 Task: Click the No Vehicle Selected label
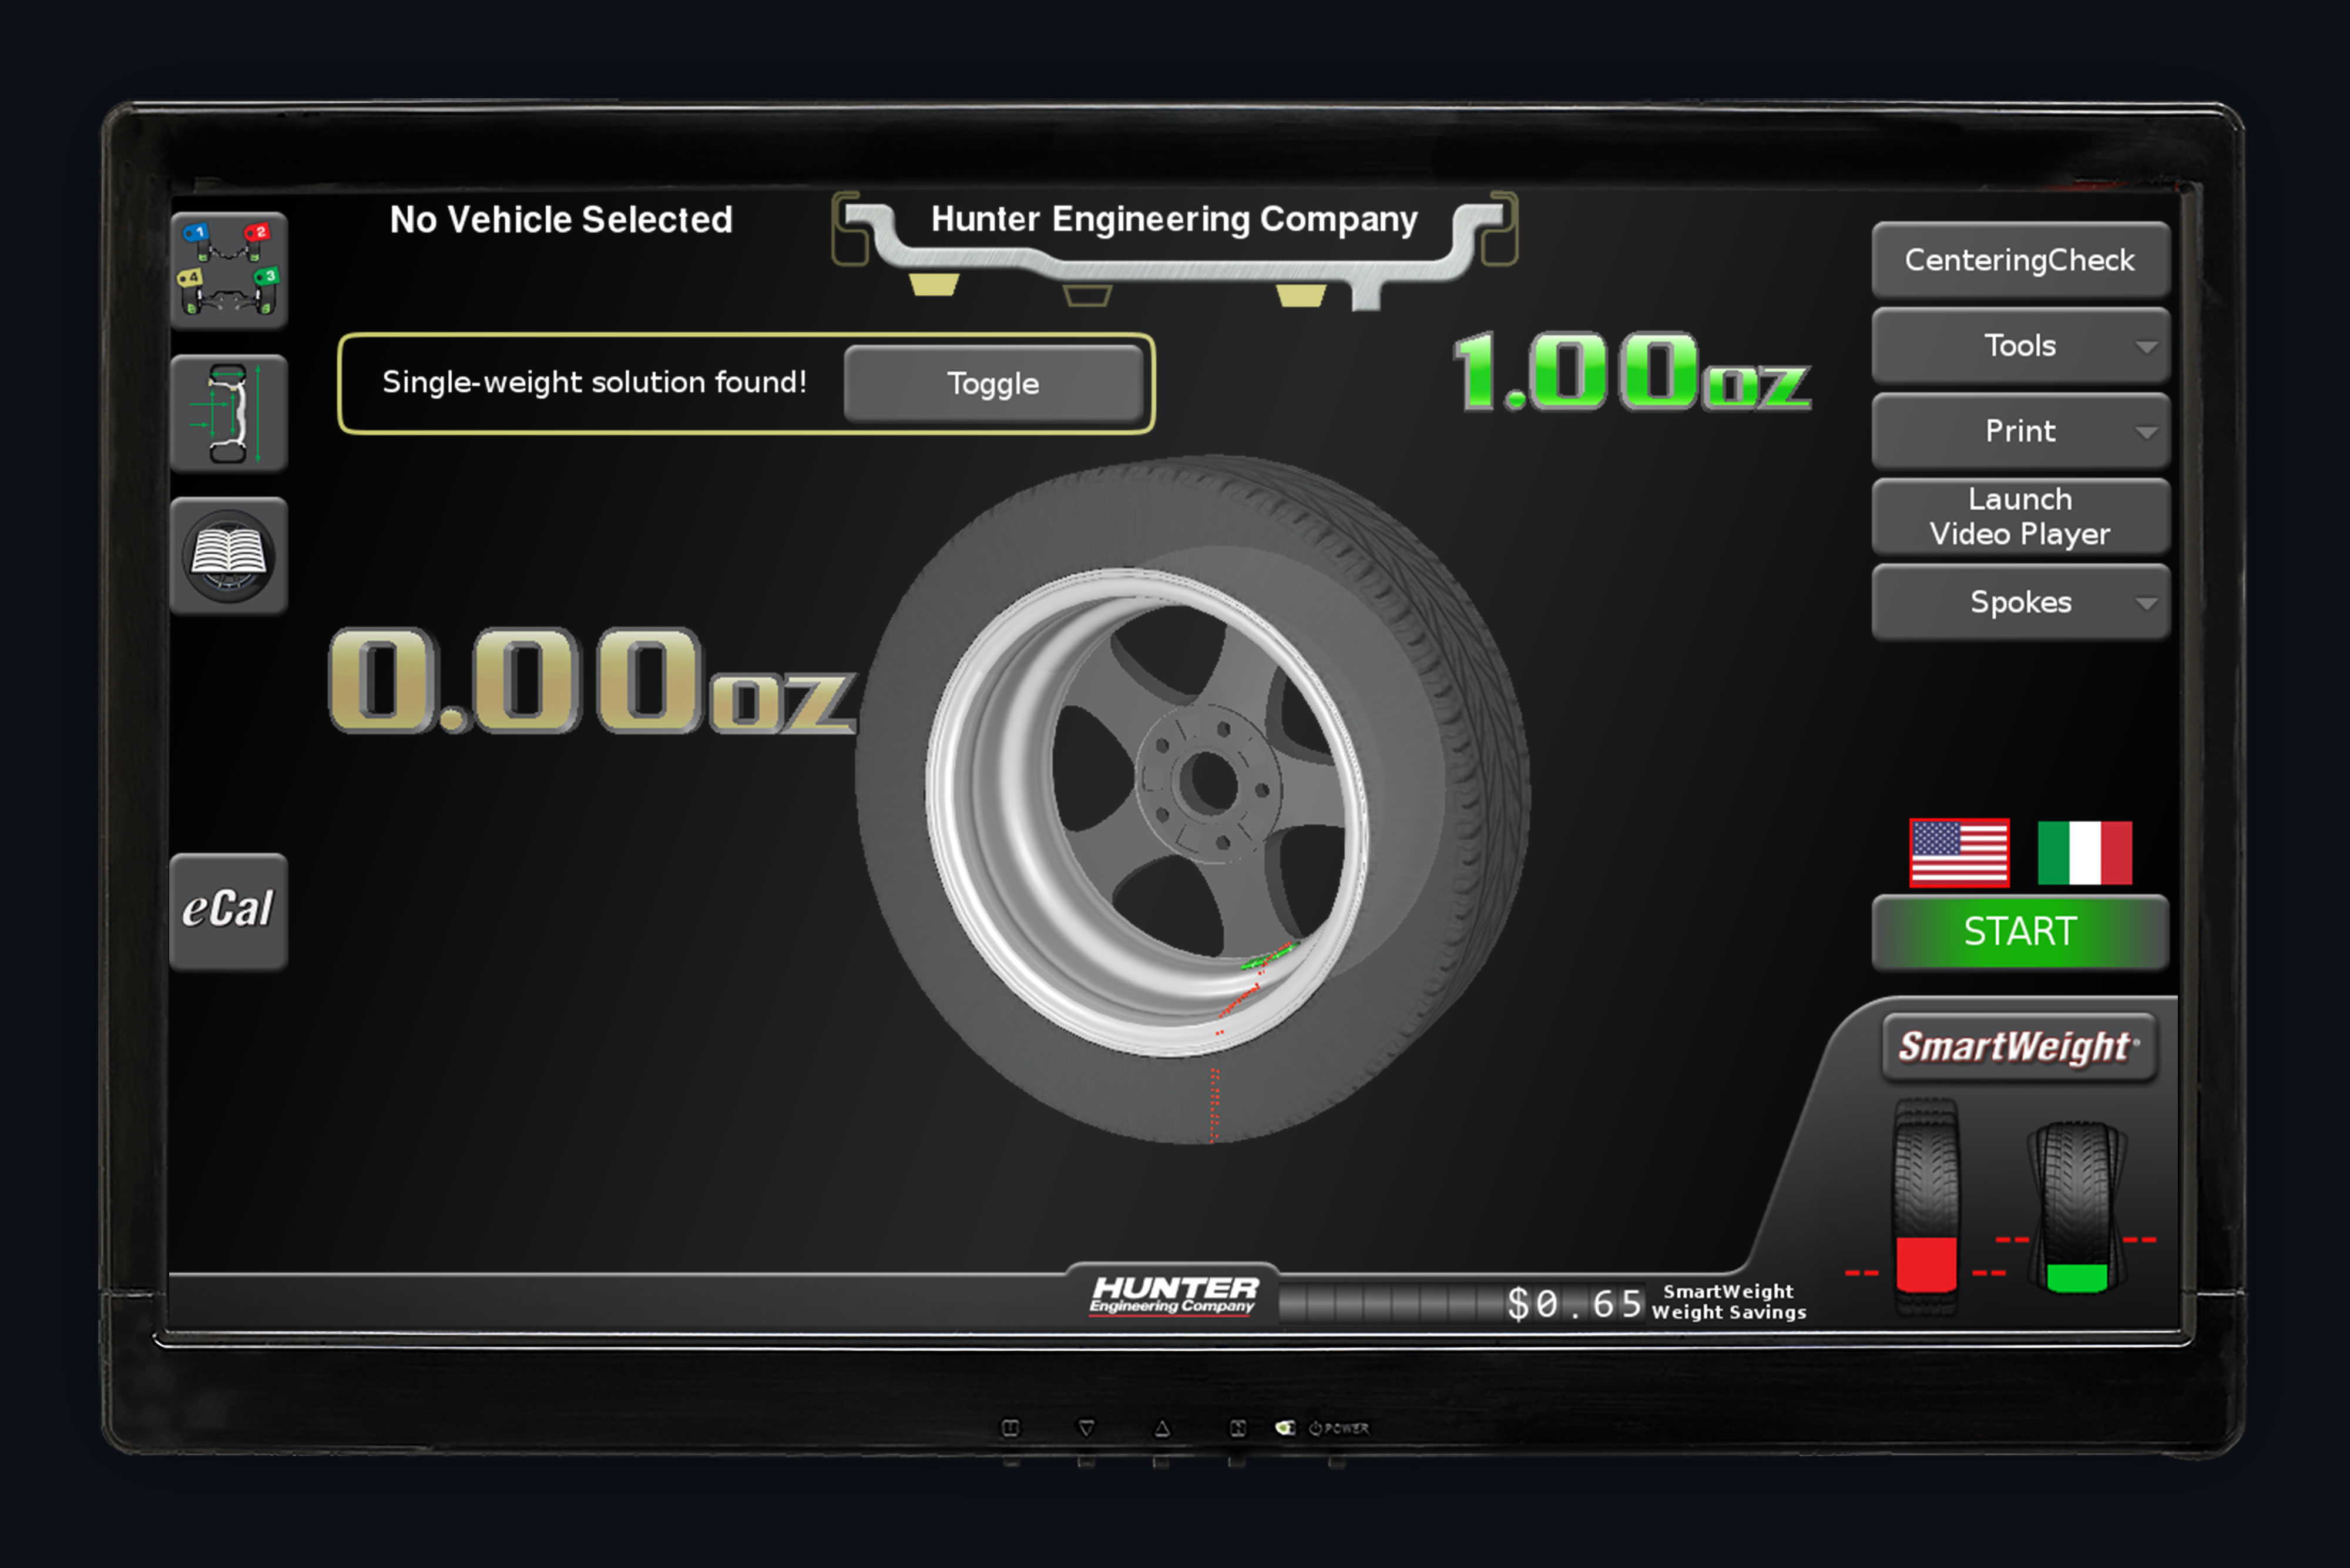click(x=561, y=219)
